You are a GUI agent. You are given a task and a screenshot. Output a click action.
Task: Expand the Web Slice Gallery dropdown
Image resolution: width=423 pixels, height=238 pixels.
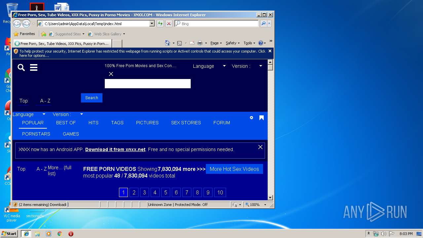(124, 34)
